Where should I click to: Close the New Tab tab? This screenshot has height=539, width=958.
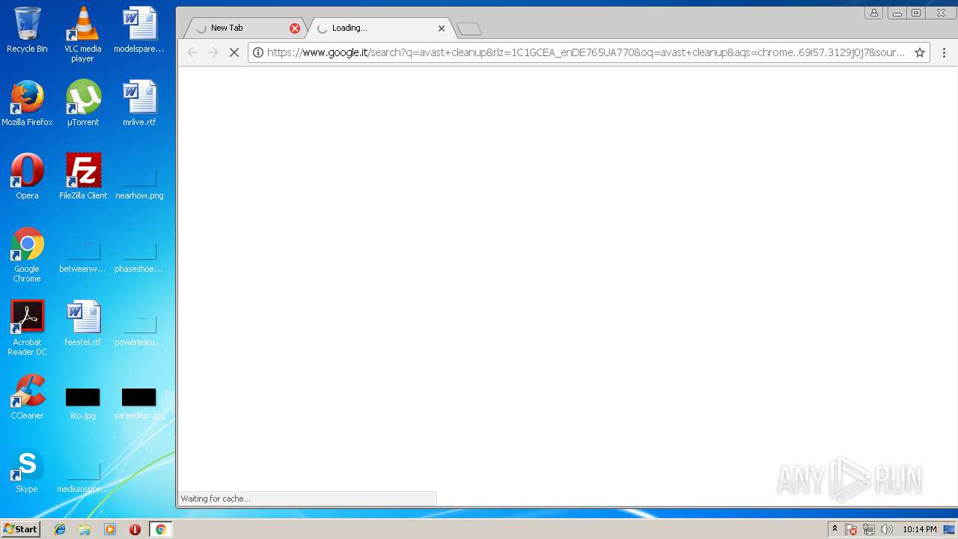coord(295,28)
